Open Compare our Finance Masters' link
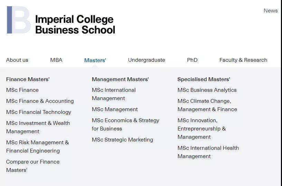282x186 pixels. [x=33, y=166]
